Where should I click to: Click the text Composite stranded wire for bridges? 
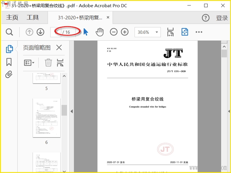pos(148,107)
